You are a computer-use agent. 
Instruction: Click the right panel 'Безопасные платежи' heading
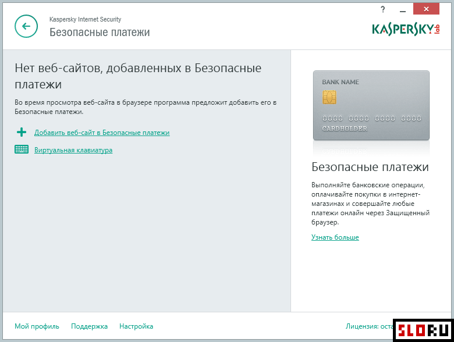point(370,167)
